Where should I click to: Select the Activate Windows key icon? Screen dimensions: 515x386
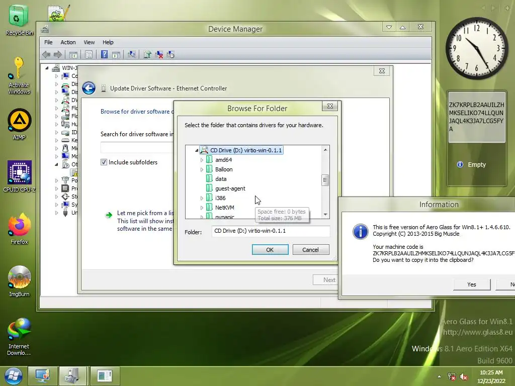(19, 75)
